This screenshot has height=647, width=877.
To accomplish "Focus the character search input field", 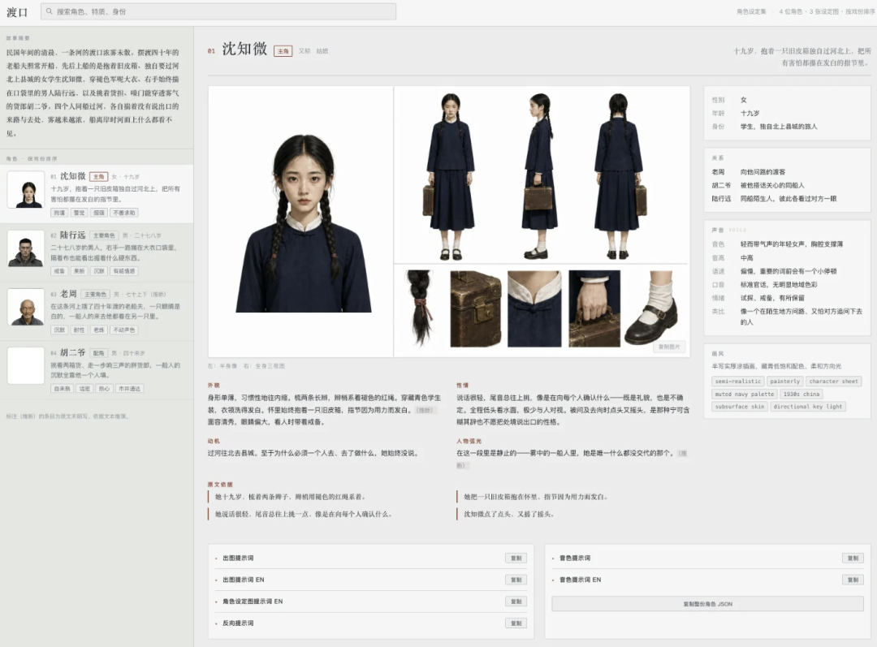I will point(218,11).
